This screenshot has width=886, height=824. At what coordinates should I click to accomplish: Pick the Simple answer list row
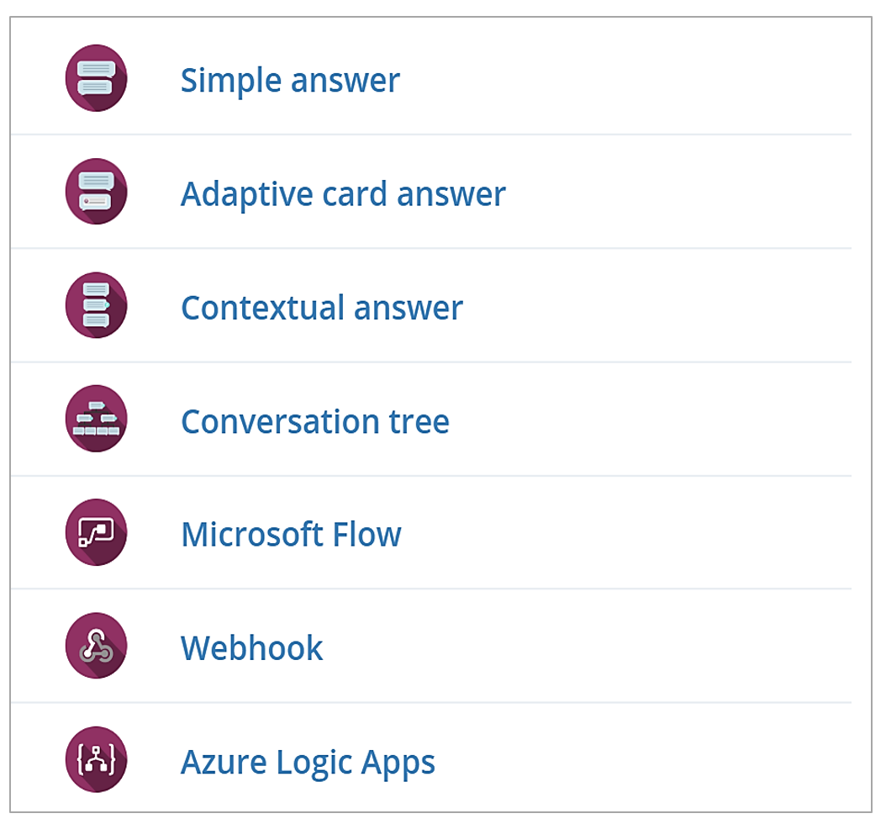point(431,78)
